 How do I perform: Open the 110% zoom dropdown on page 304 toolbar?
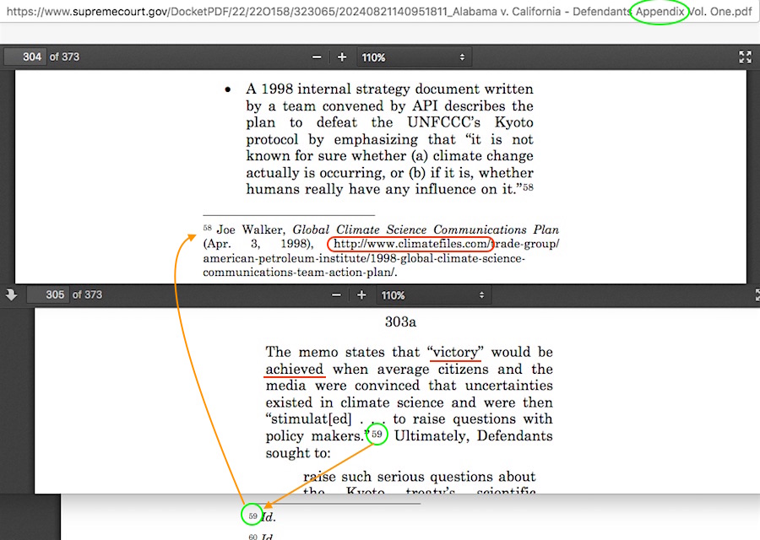point(414,57)
